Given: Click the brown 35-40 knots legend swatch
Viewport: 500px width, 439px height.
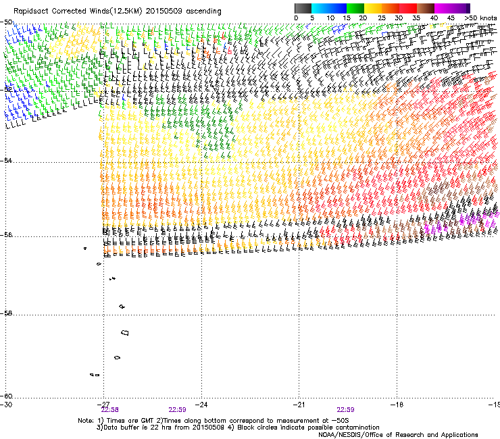Looking at the screenshot, I should point(426,8).
